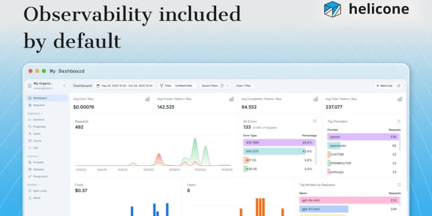
Task: Open Sessions from the sidebar
Action: 39,119
